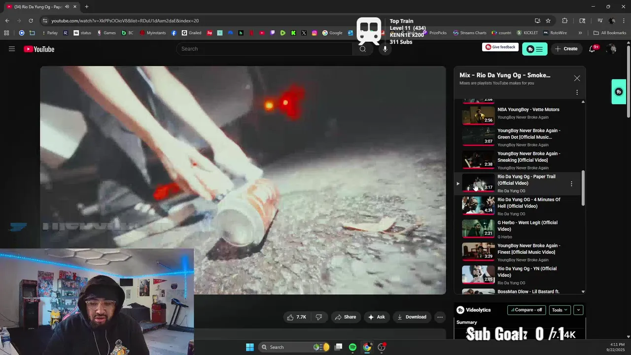Select Rio Da Yung Og - YN video
The image size is (631, 355).
pos(518,275)
